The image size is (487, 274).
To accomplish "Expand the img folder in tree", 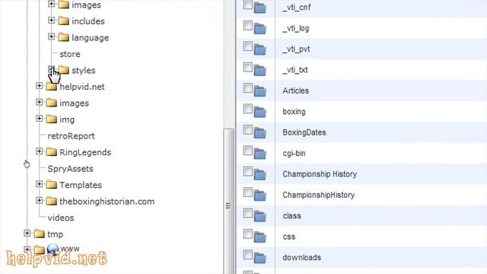I will tap(39, 119).
